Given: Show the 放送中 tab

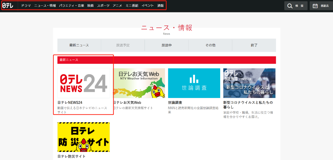Looking at the screenshot, I should pyautogui.click(x=167, y=45).
